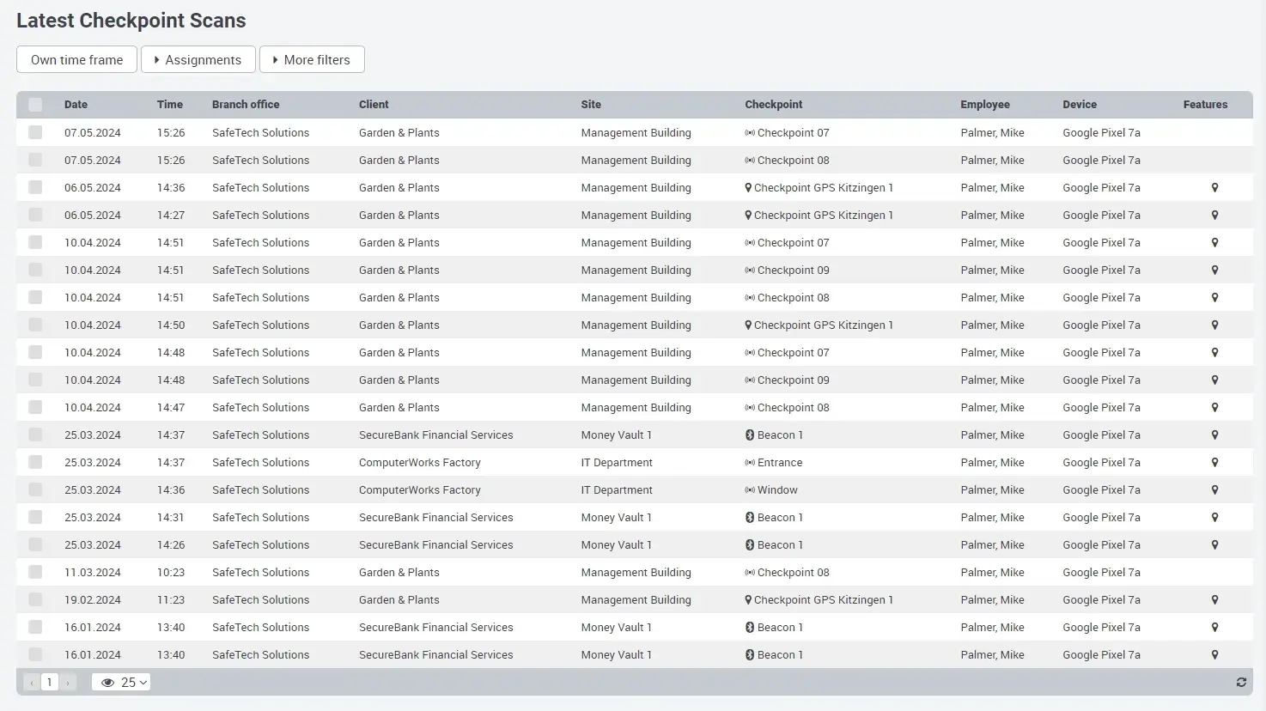
Task: Expand the Assignments filter
Action: [198, 60]
